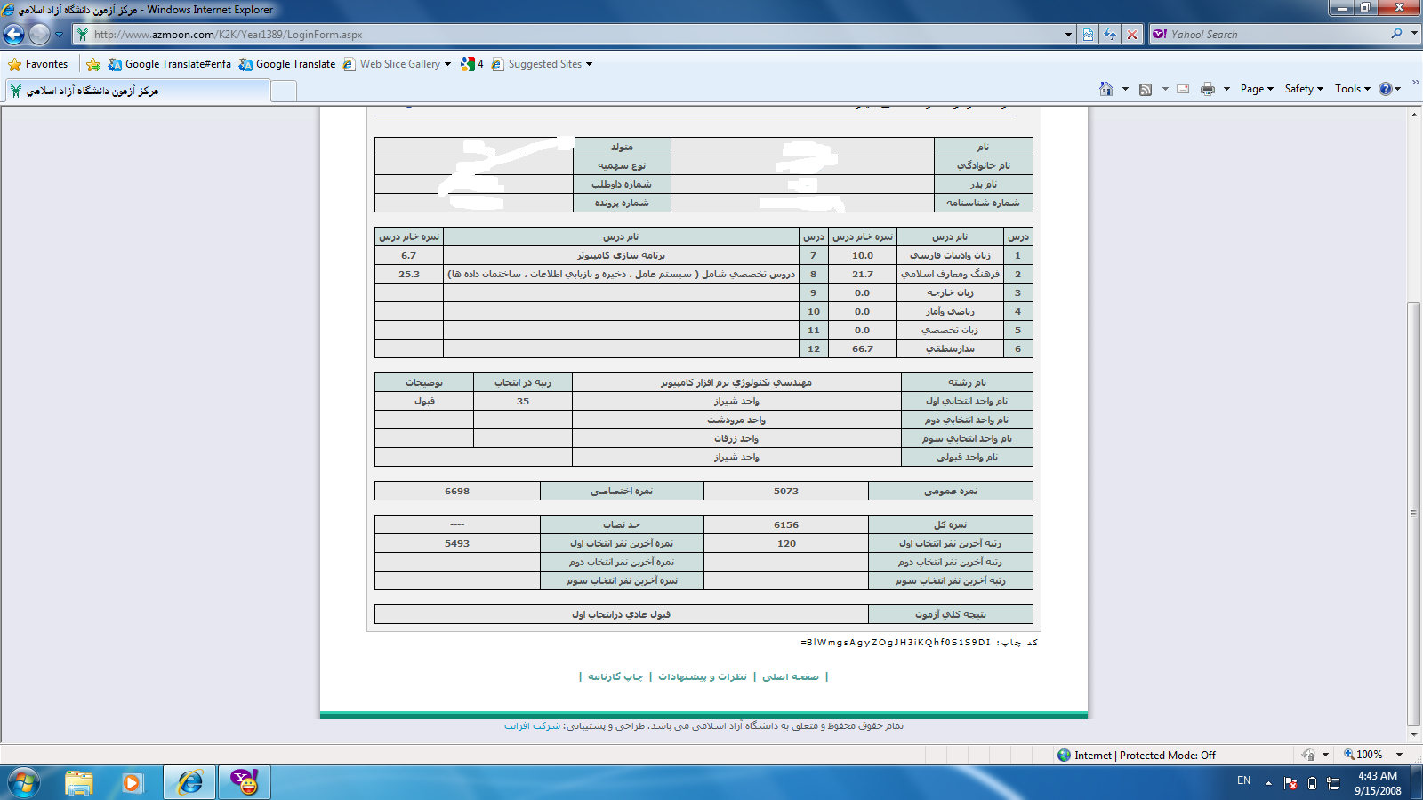Expand the Page menu dropdown

[1257, 89]
